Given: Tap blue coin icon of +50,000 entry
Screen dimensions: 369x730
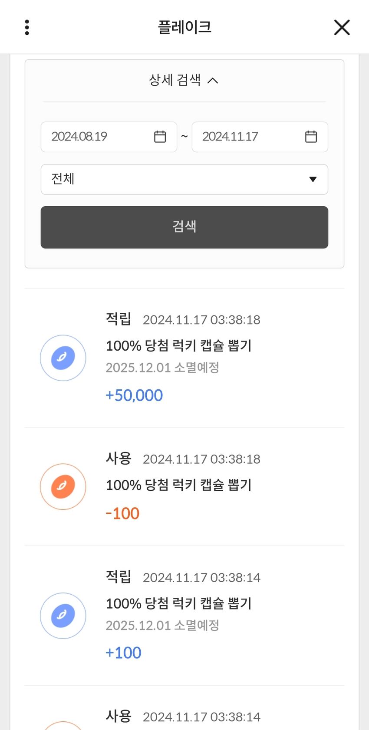Looking at the screenshot, I should click(63, 358).
